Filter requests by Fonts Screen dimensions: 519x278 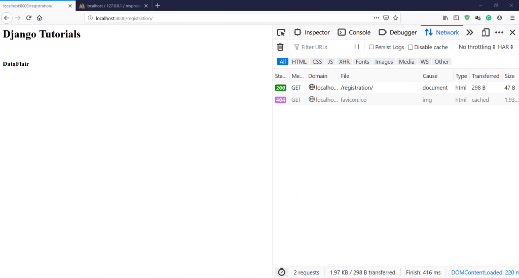pyautogui.click(x=362, y=62)
